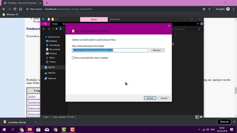
Task: Open a new Chrome tab
Action: coord(47,3)
